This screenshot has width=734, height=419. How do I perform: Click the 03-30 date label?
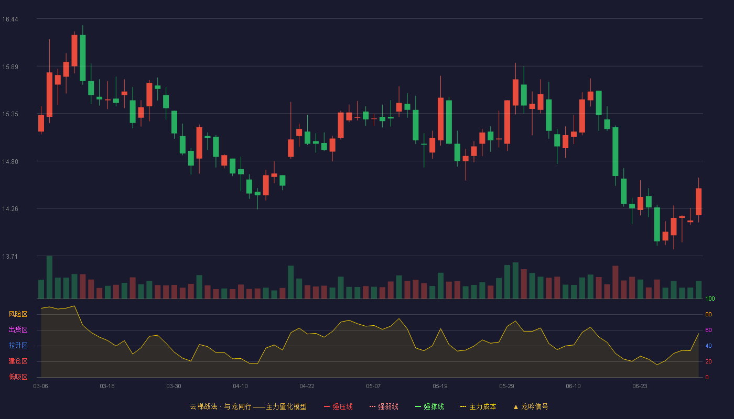click(174, 386)
